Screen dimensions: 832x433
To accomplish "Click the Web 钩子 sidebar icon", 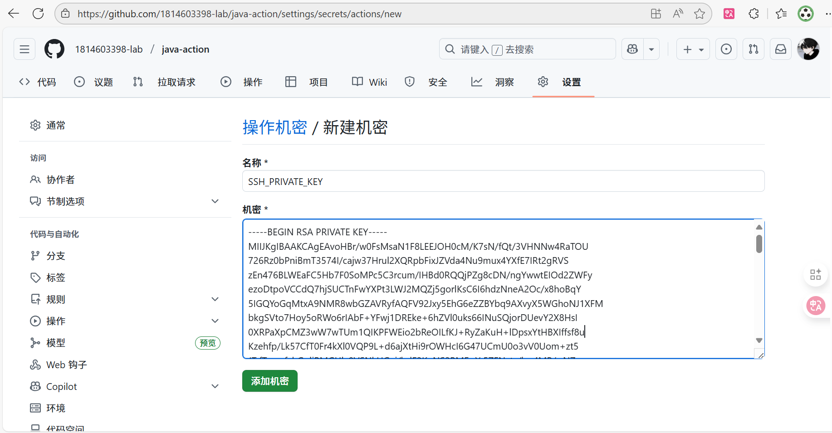I will (35, 365).
